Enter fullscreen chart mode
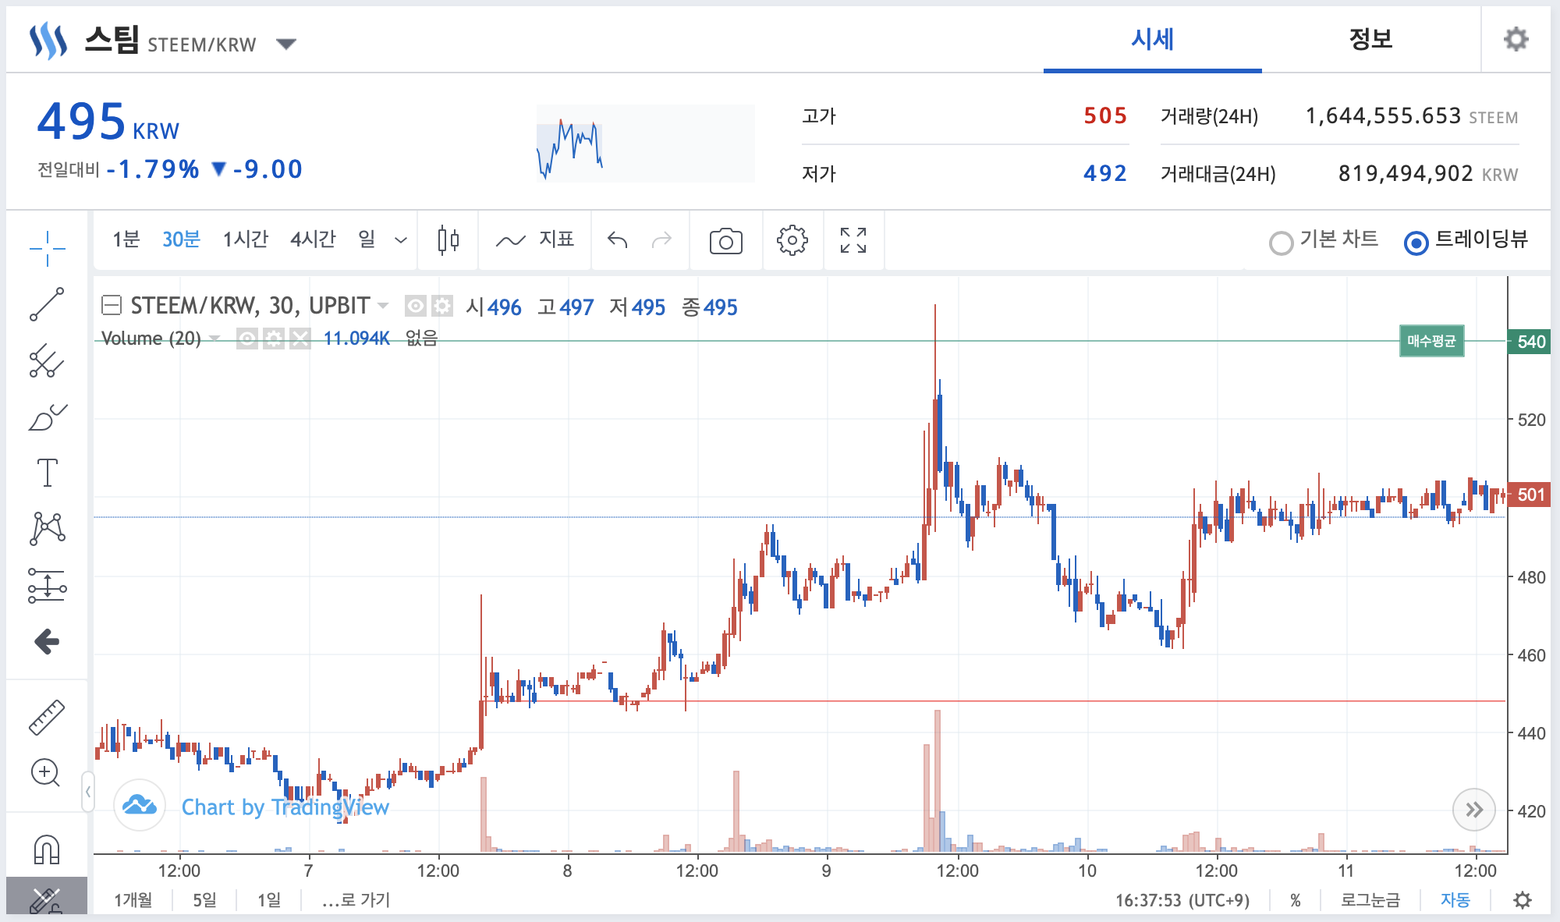The width and height of the screenshot is (1560, 922). 853,240
